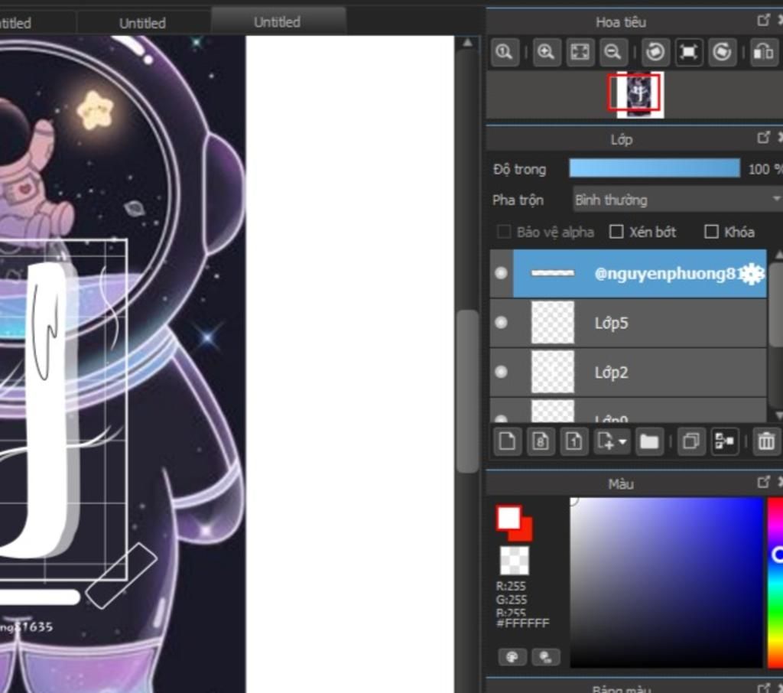Screen dimensions: 783x693
Task: Click the zoom out magnifier icon
Action: point(612,52)
